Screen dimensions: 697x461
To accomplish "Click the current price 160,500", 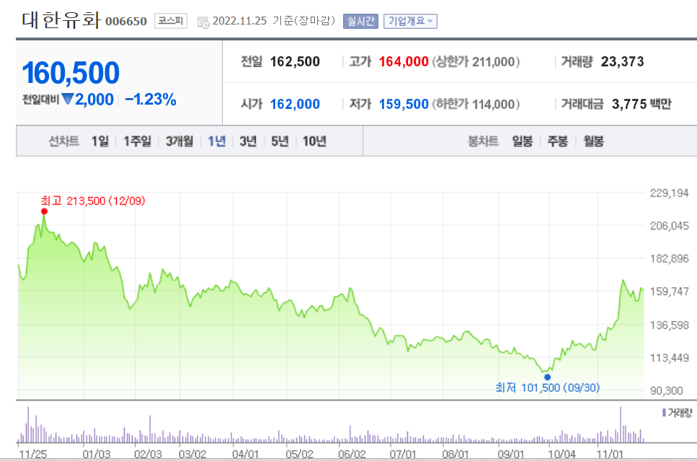I will coord(71,73).
